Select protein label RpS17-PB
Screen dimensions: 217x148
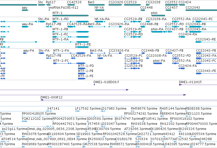[54, 56]
